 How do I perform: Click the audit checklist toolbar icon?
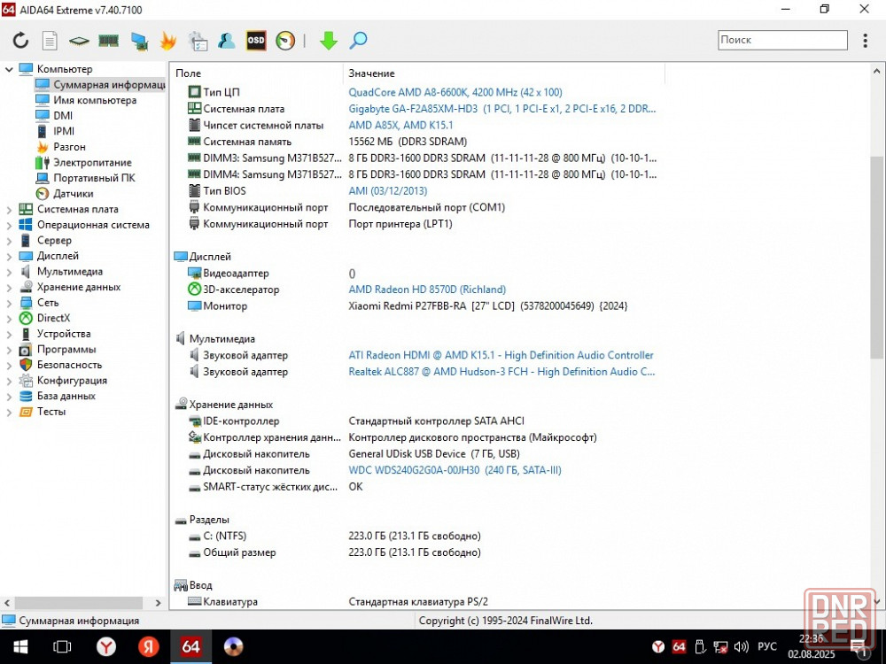[x=198, y=41]
